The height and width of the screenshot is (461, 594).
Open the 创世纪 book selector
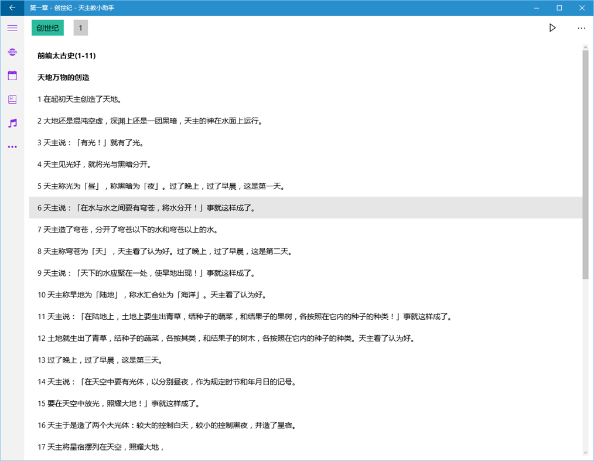pyautogui.click(x=47, y=28)
